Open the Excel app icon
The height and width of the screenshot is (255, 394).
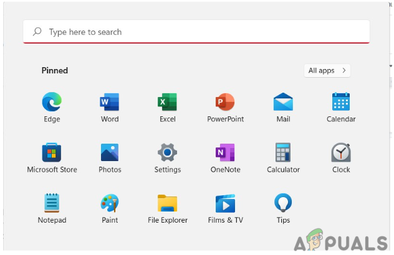[167, 102]
